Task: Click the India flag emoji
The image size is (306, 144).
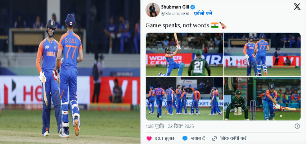Action: (x=215, y=25)
